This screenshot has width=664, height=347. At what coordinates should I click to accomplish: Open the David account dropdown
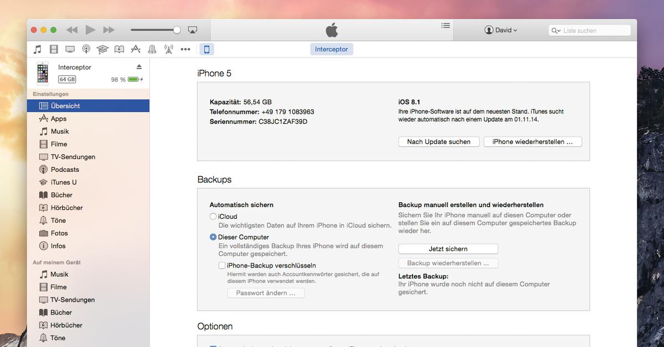501,30
